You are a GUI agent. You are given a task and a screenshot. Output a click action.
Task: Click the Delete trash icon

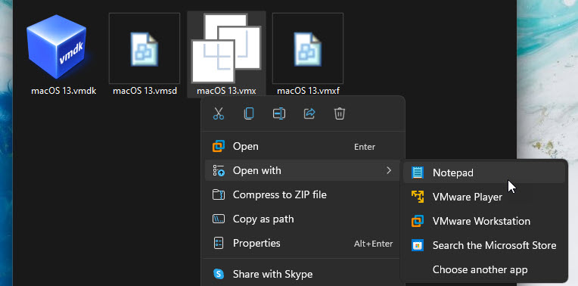pyautogui.click(x=340, y=113)
